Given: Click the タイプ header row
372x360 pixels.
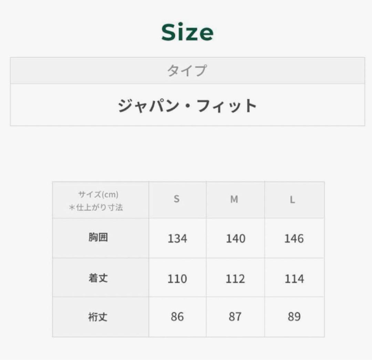Looking at the screenshot, I should pos(187,71).
